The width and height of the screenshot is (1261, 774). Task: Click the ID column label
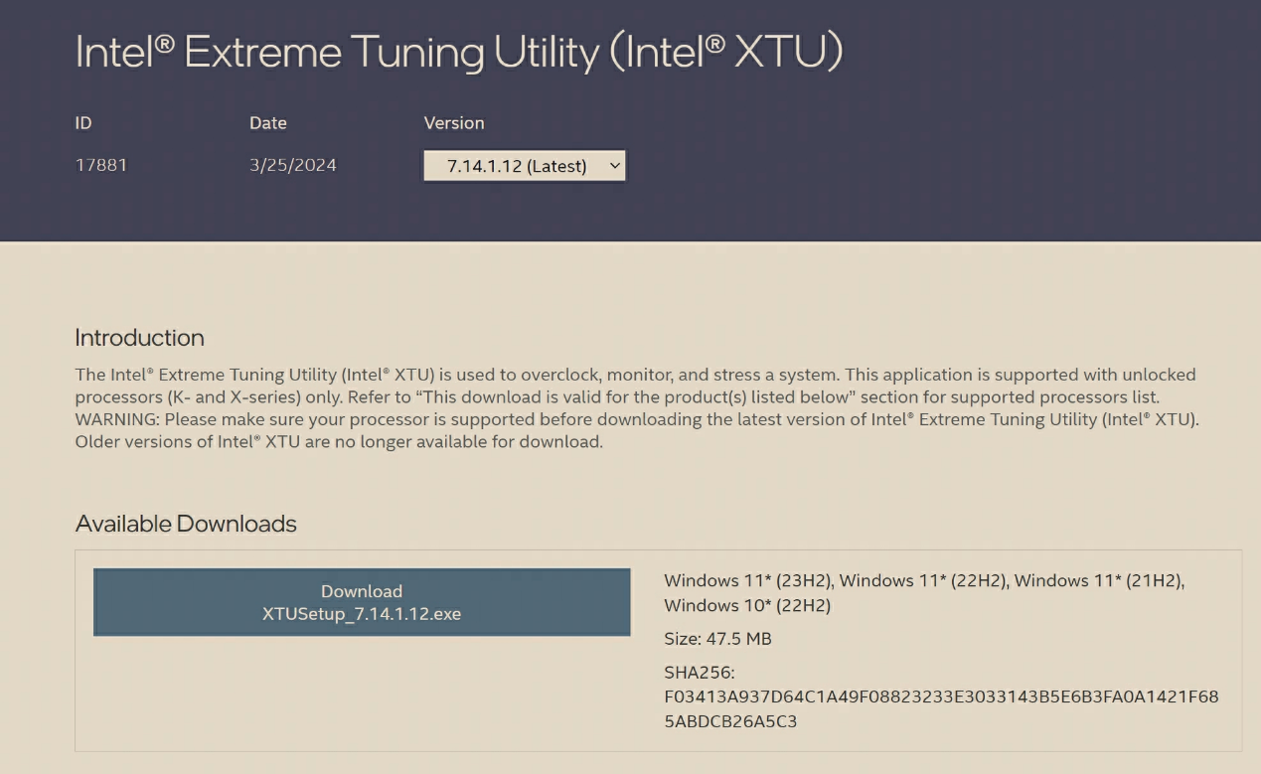pyautogui.click(x=83, y=123)
